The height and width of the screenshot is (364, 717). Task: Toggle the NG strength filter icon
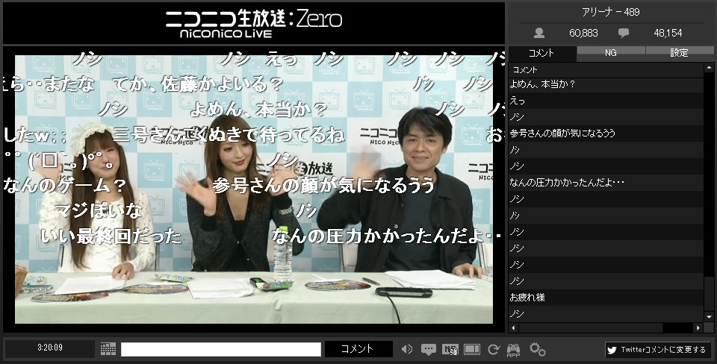click(x=450, y=350)
